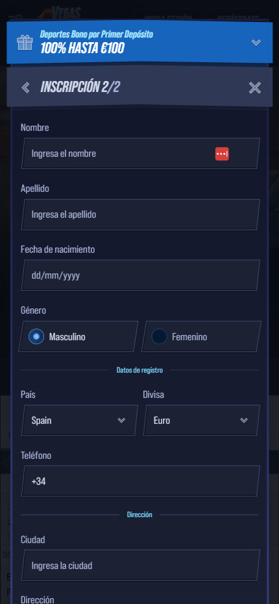Click the Masculino option label

tap(67, 337)
